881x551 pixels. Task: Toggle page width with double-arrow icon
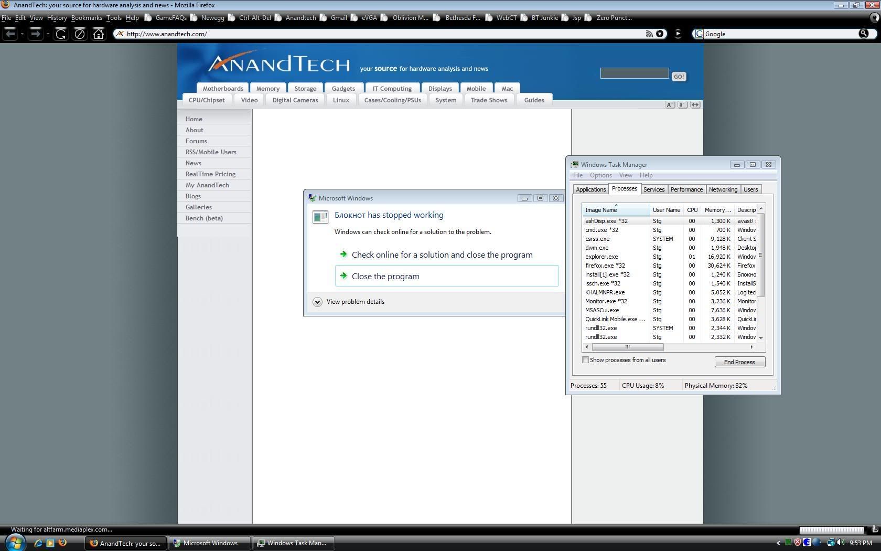[x=695, y=105]
